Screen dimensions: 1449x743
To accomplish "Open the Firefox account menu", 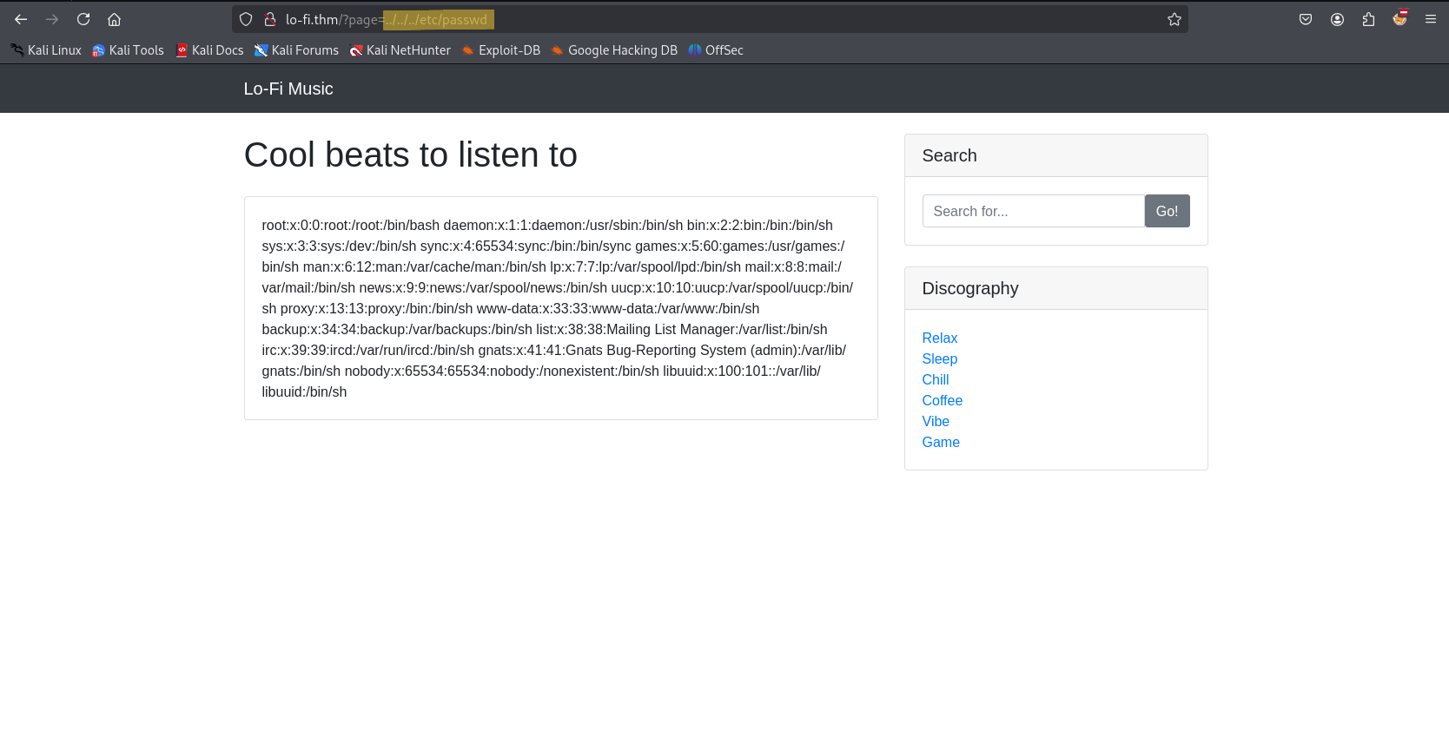I will tap(1337, 19).
